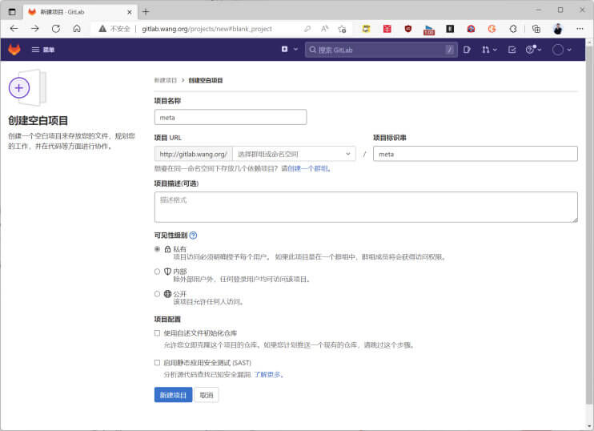
Task: Click the purple plus circle illustration
Action: tap(19, 88)
